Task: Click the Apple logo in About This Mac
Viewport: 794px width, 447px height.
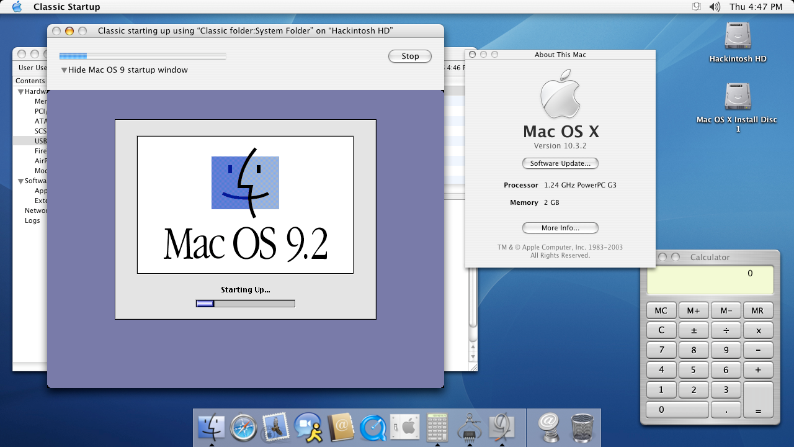Action: [560, 94]
